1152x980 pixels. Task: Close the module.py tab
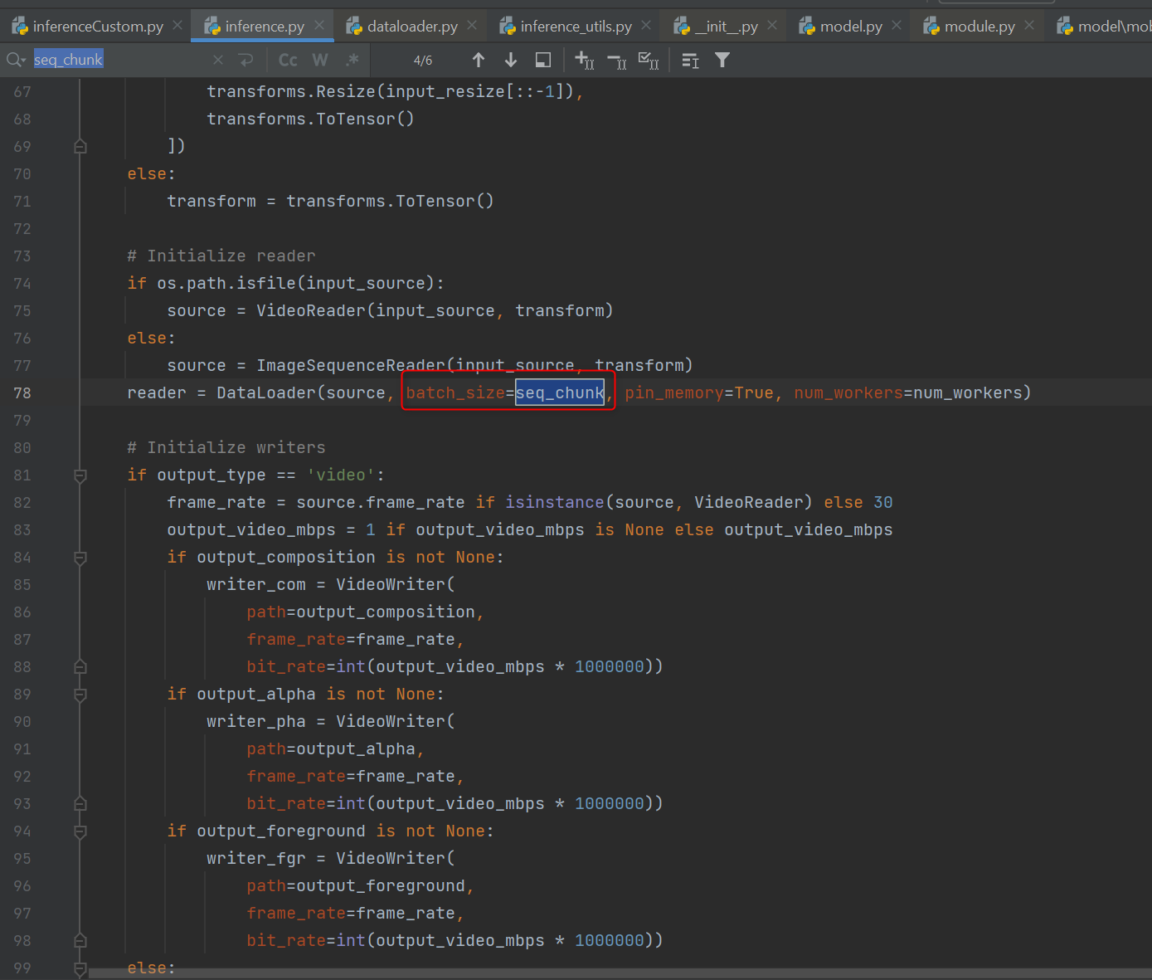pos(1029,26)
